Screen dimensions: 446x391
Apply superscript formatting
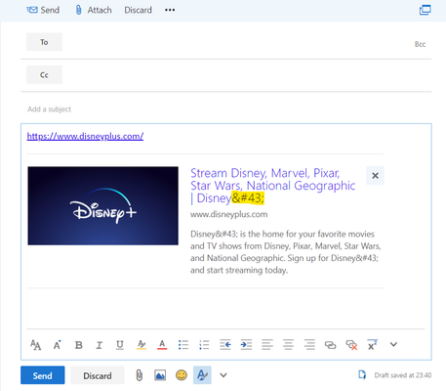[372, 345]
